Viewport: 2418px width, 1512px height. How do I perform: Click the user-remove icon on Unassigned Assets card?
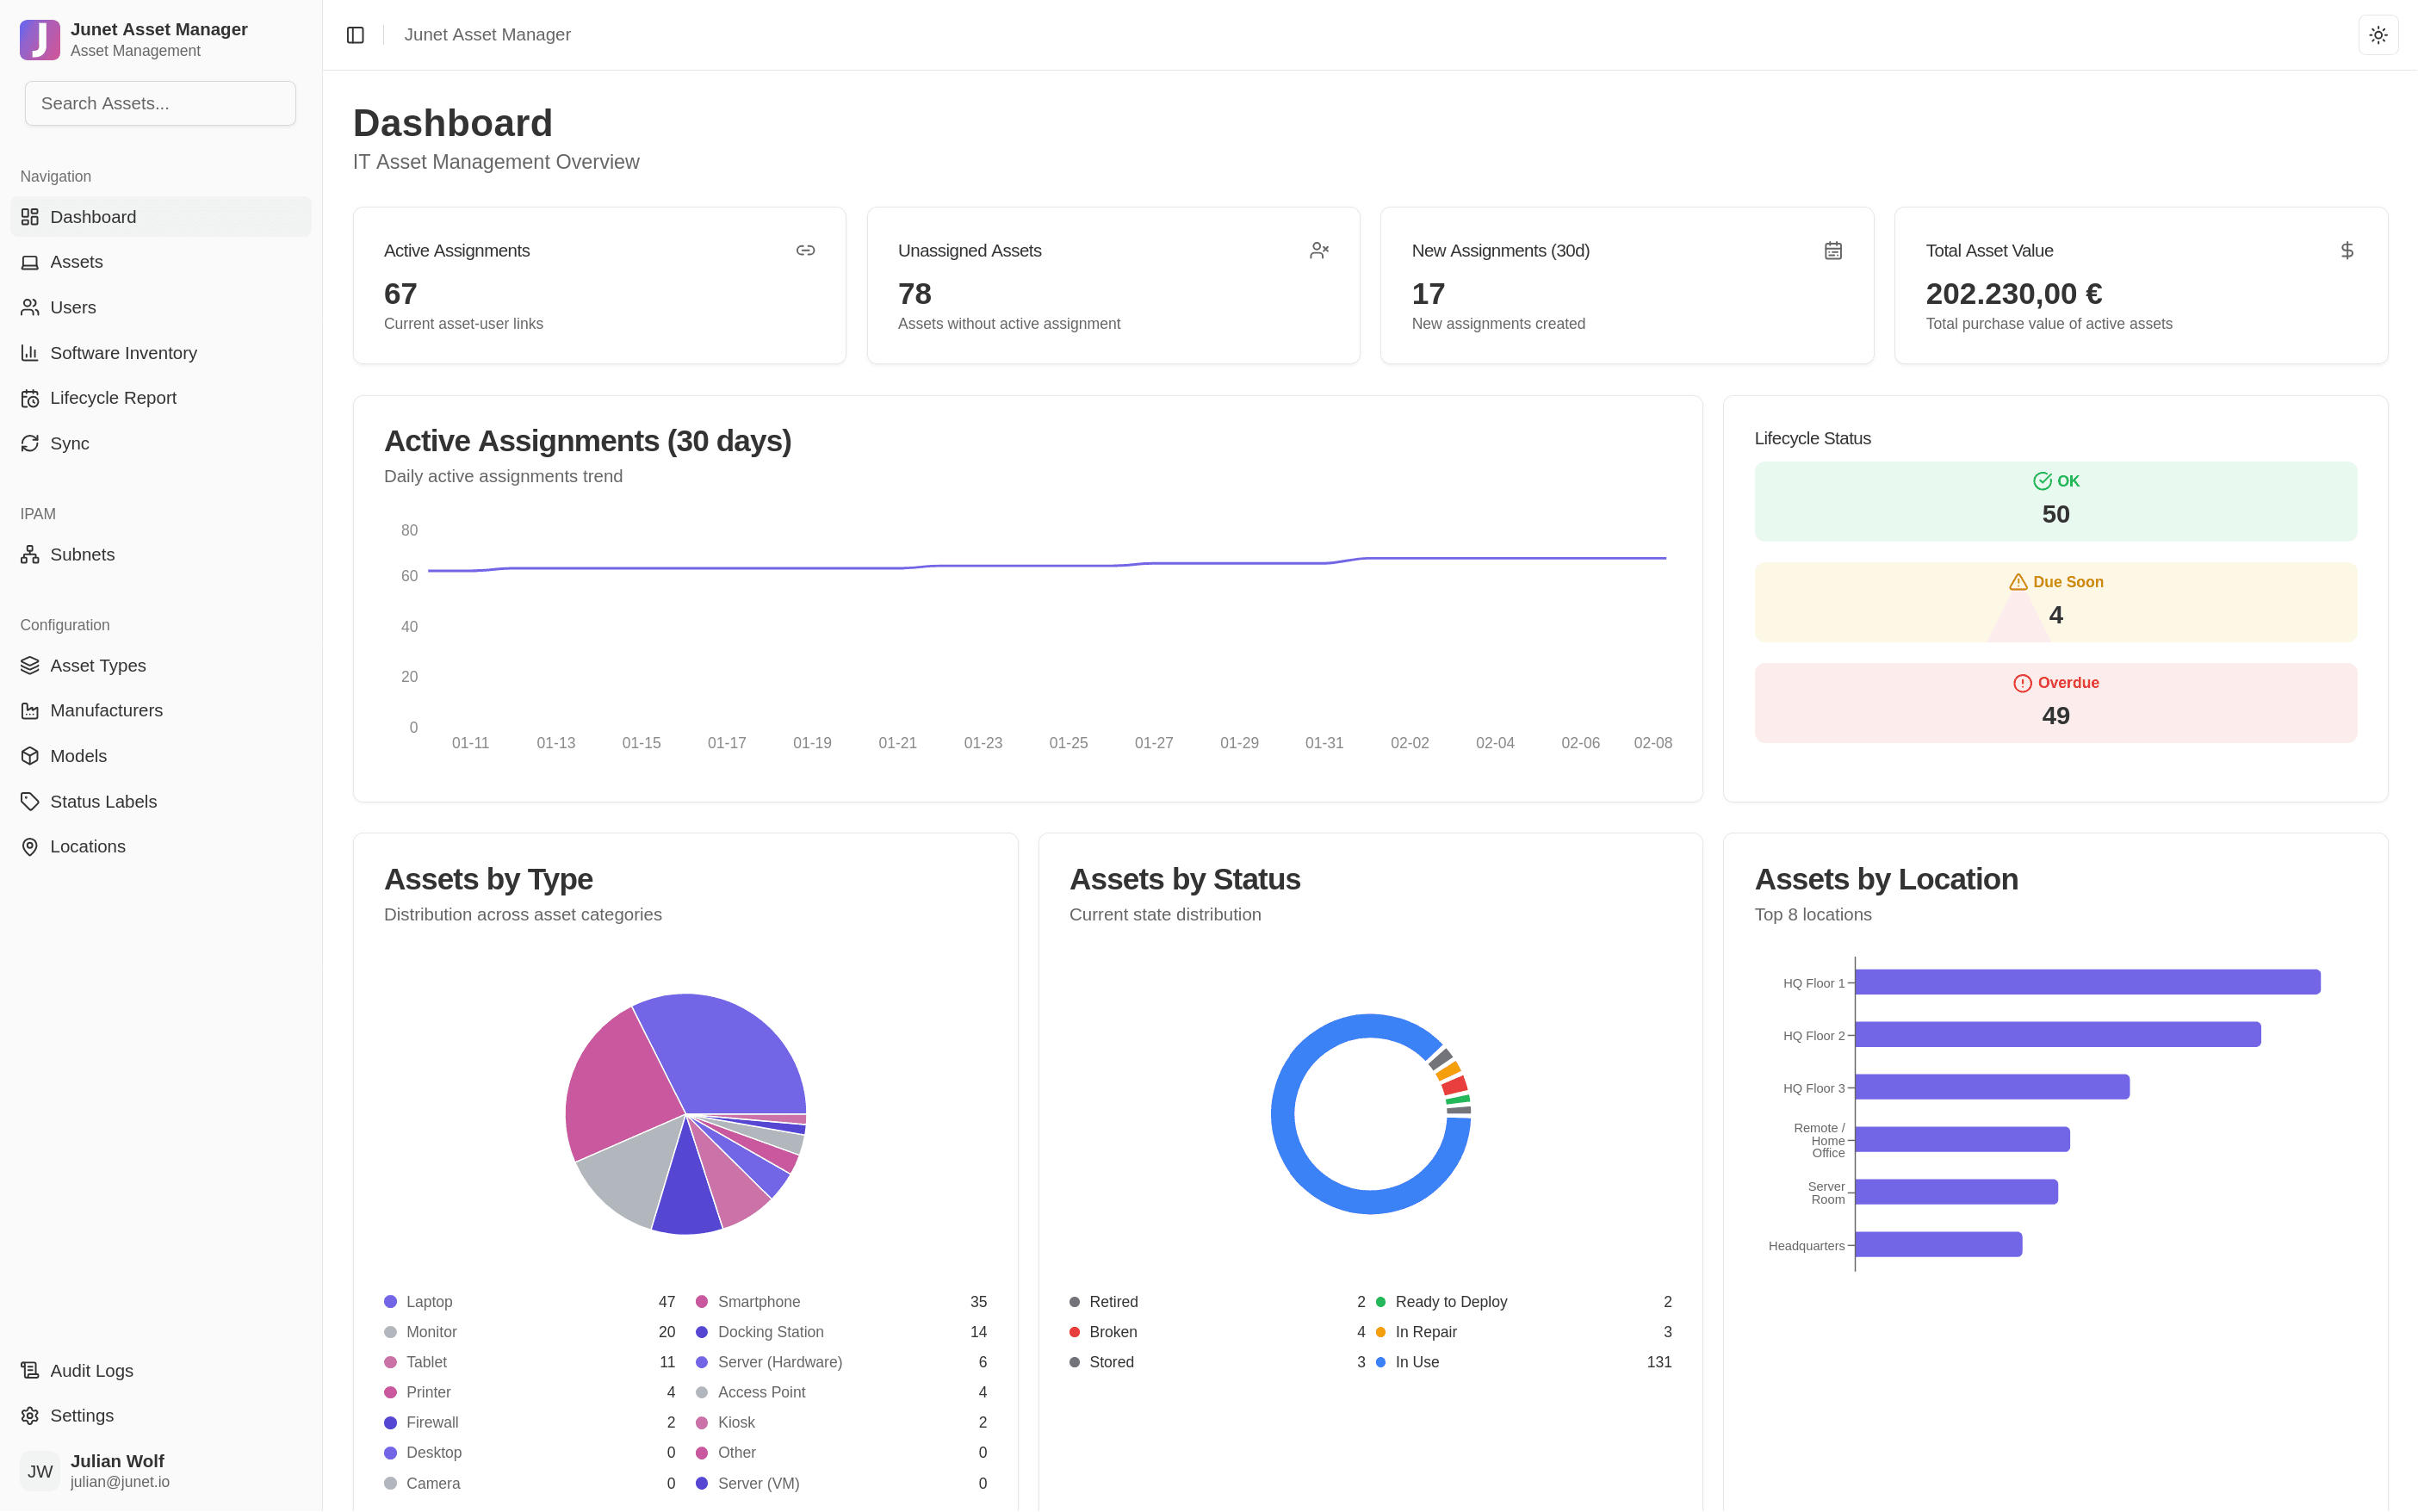click(1319, 250)
